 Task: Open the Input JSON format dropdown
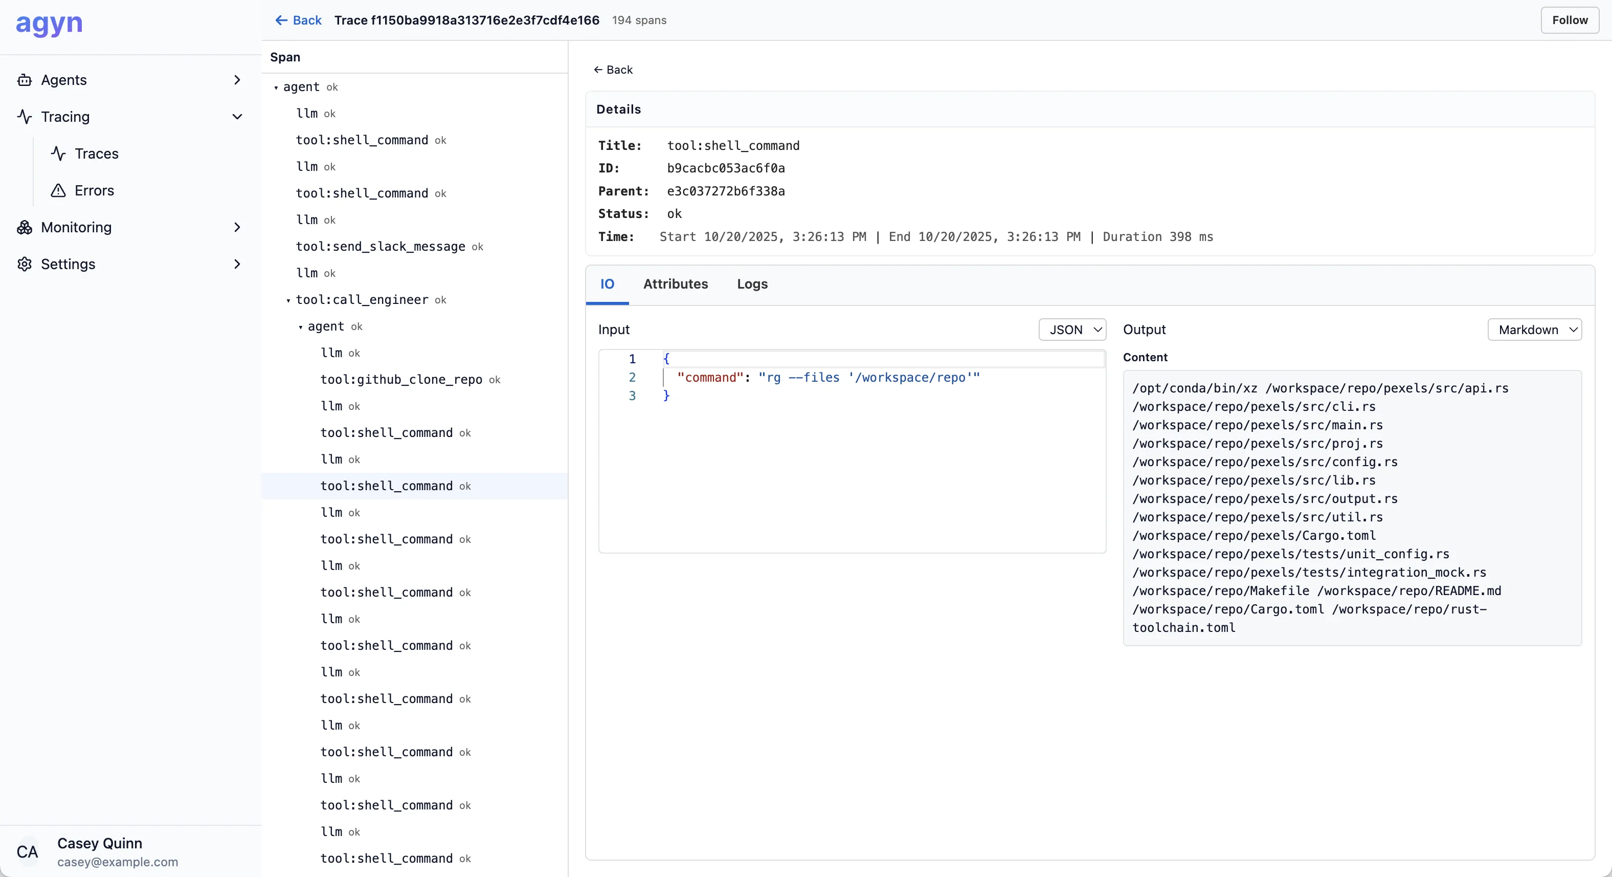(1072, 330)
